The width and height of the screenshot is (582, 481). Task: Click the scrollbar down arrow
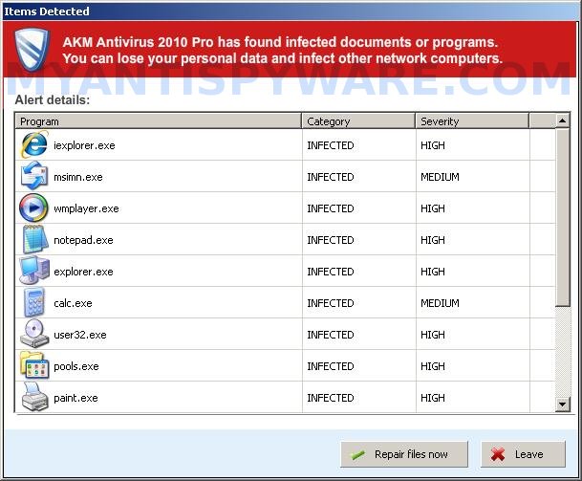coord(563,404)
